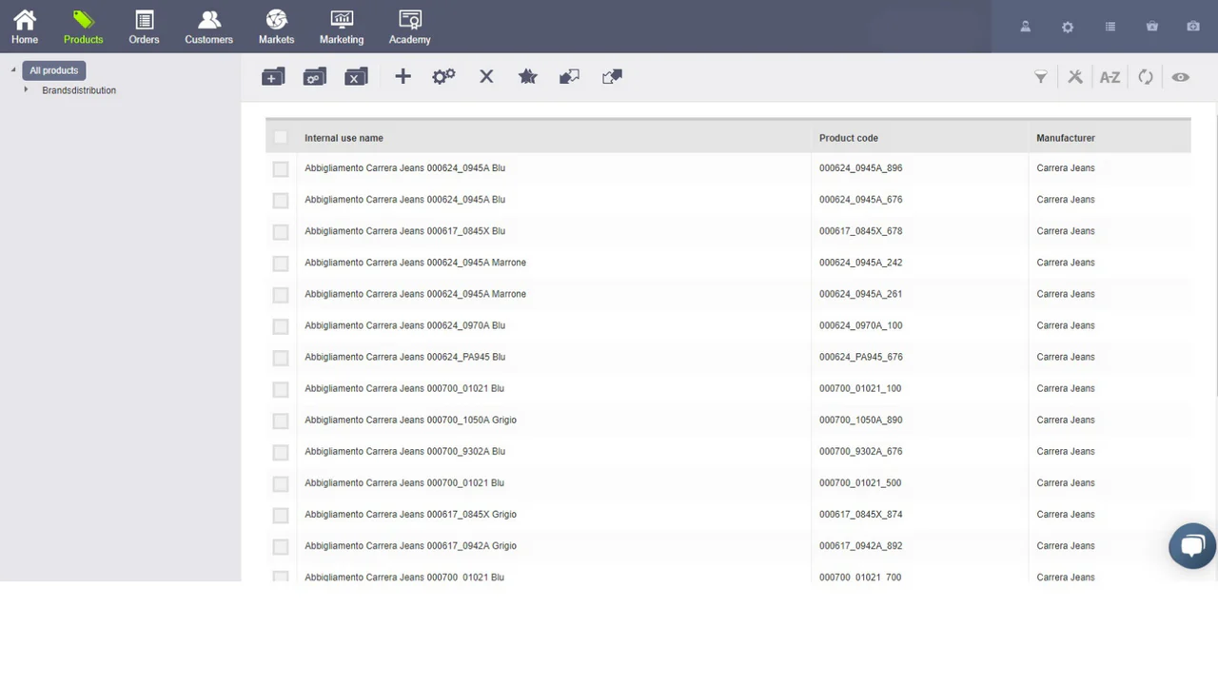Click the export arrow icon

[x=612, y=76]
